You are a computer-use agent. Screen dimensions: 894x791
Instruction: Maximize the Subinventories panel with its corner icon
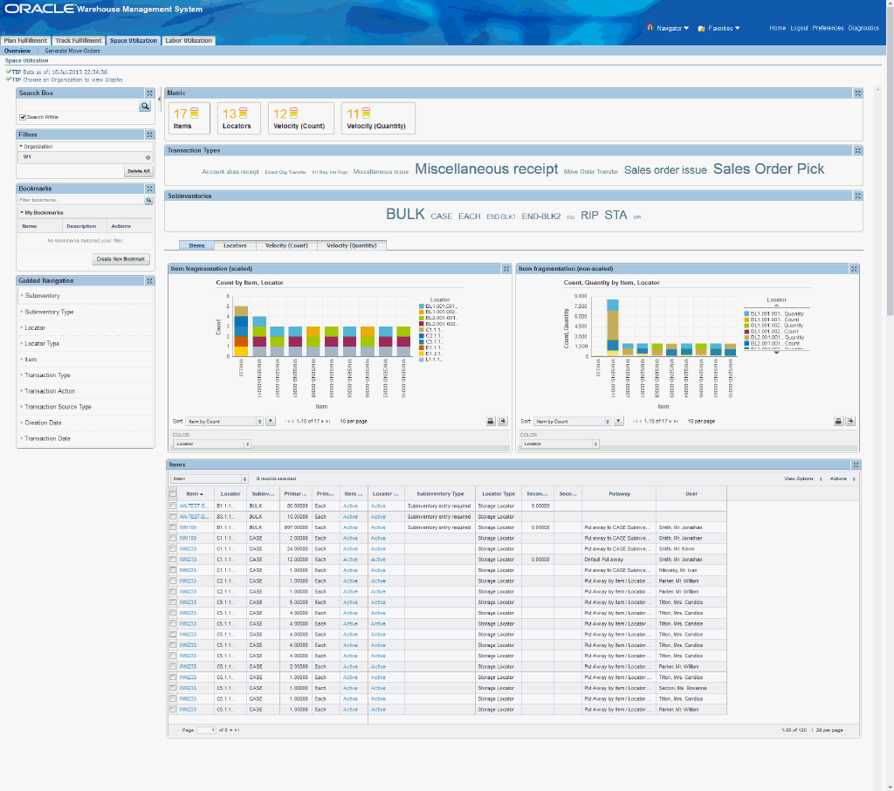tap(857, 196)
